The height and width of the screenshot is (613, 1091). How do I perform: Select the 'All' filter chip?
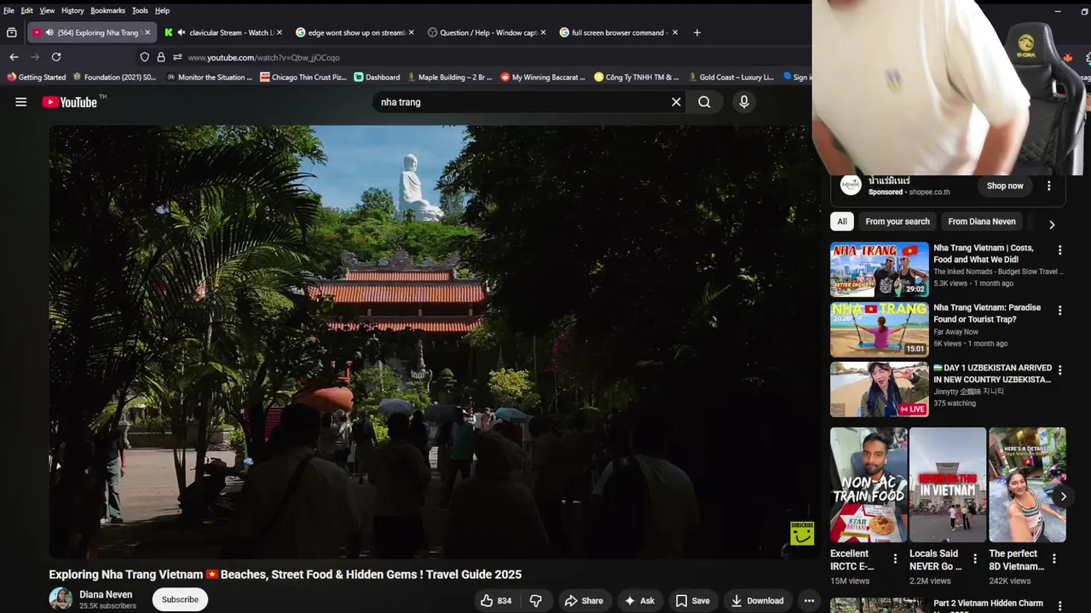click(x=842, y=221)
